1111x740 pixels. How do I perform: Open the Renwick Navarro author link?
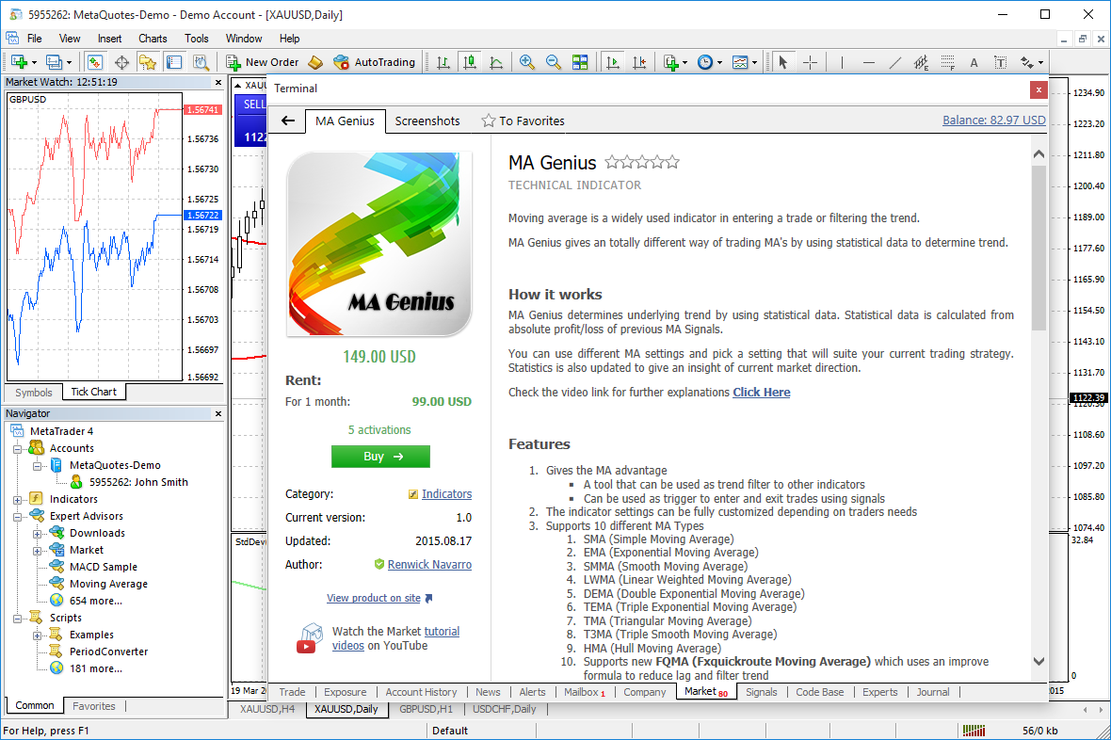click(x=430, y=565)
